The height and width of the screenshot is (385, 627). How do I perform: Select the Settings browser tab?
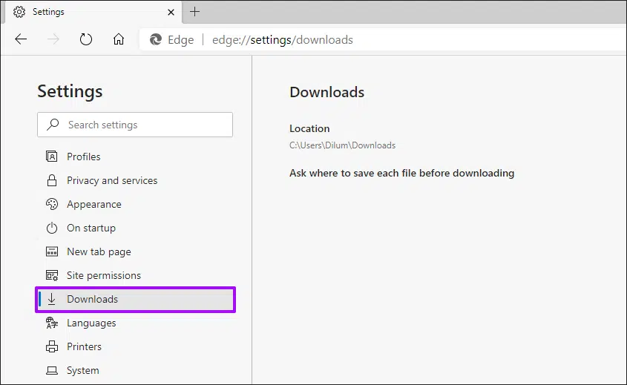tap(92, 12)
